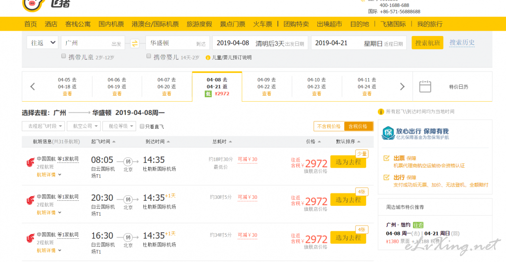
Task: Swap departure and arrival cities icon
Action: point(135,43)
